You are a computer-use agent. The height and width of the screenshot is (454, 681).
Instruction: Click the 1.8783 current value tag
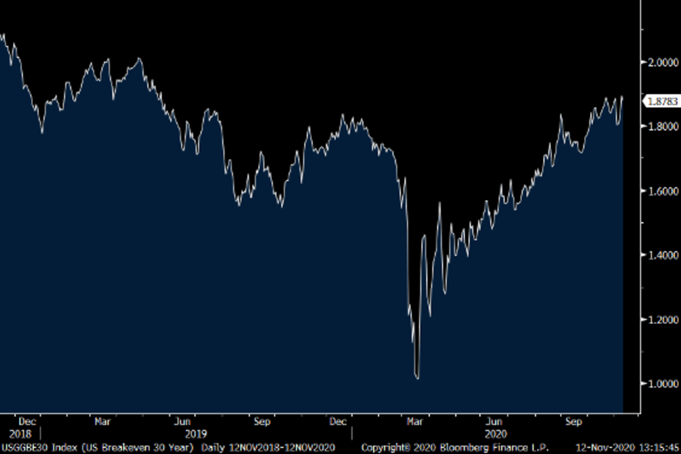coord(662,101)
